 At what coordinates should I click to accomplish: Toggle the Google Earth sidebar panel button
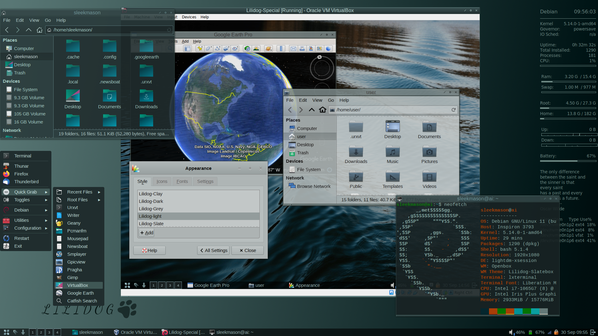[187, 49]
